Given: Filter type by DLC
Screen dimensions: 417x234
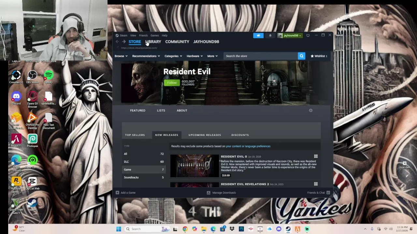Looking at the screenshot, I should coord(144,162).
